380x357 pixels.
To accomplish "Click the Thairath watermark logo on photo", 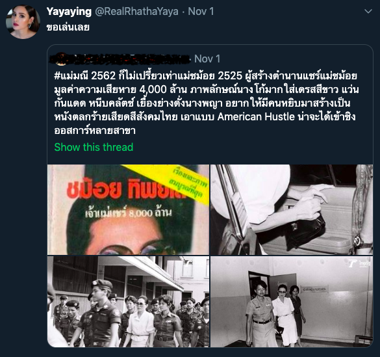I will (359, 263).
